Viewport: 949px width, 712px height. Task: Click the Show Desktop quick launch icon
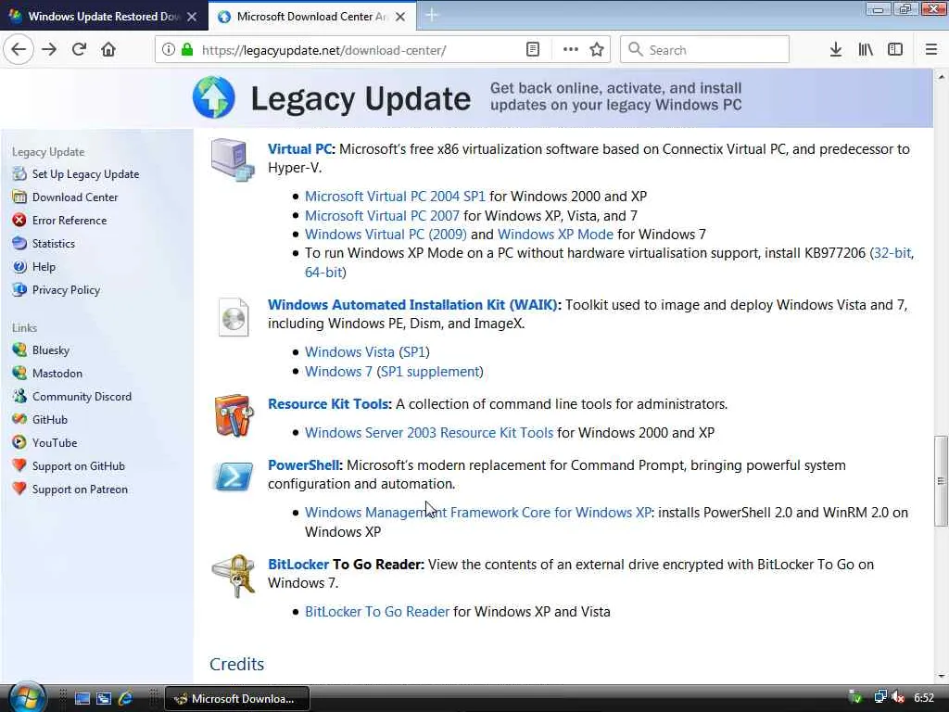click(82, 699)
